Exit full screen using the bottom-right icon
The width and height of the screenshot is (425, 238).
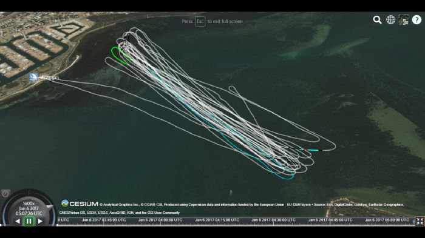[x=420, y=221]
